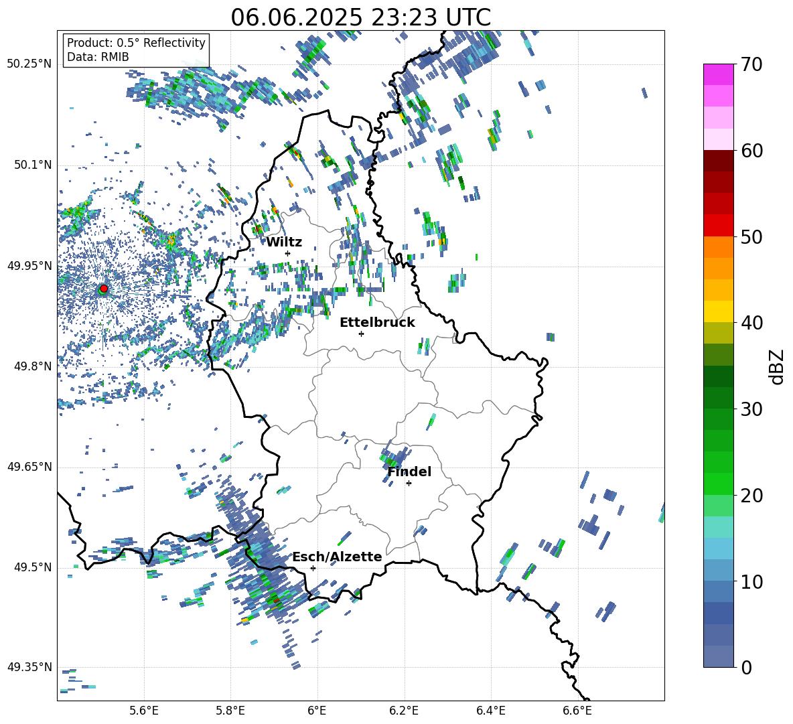Click the bright red colorbar segment near 50
This screenshot has height=724, width=793.
(x=719, y=226)
